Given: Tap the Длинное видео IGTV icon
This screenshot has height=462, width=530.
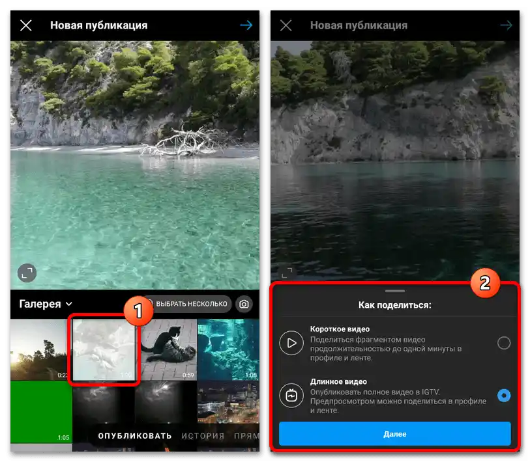Looking at the screenshot, I should pos(291,396).
